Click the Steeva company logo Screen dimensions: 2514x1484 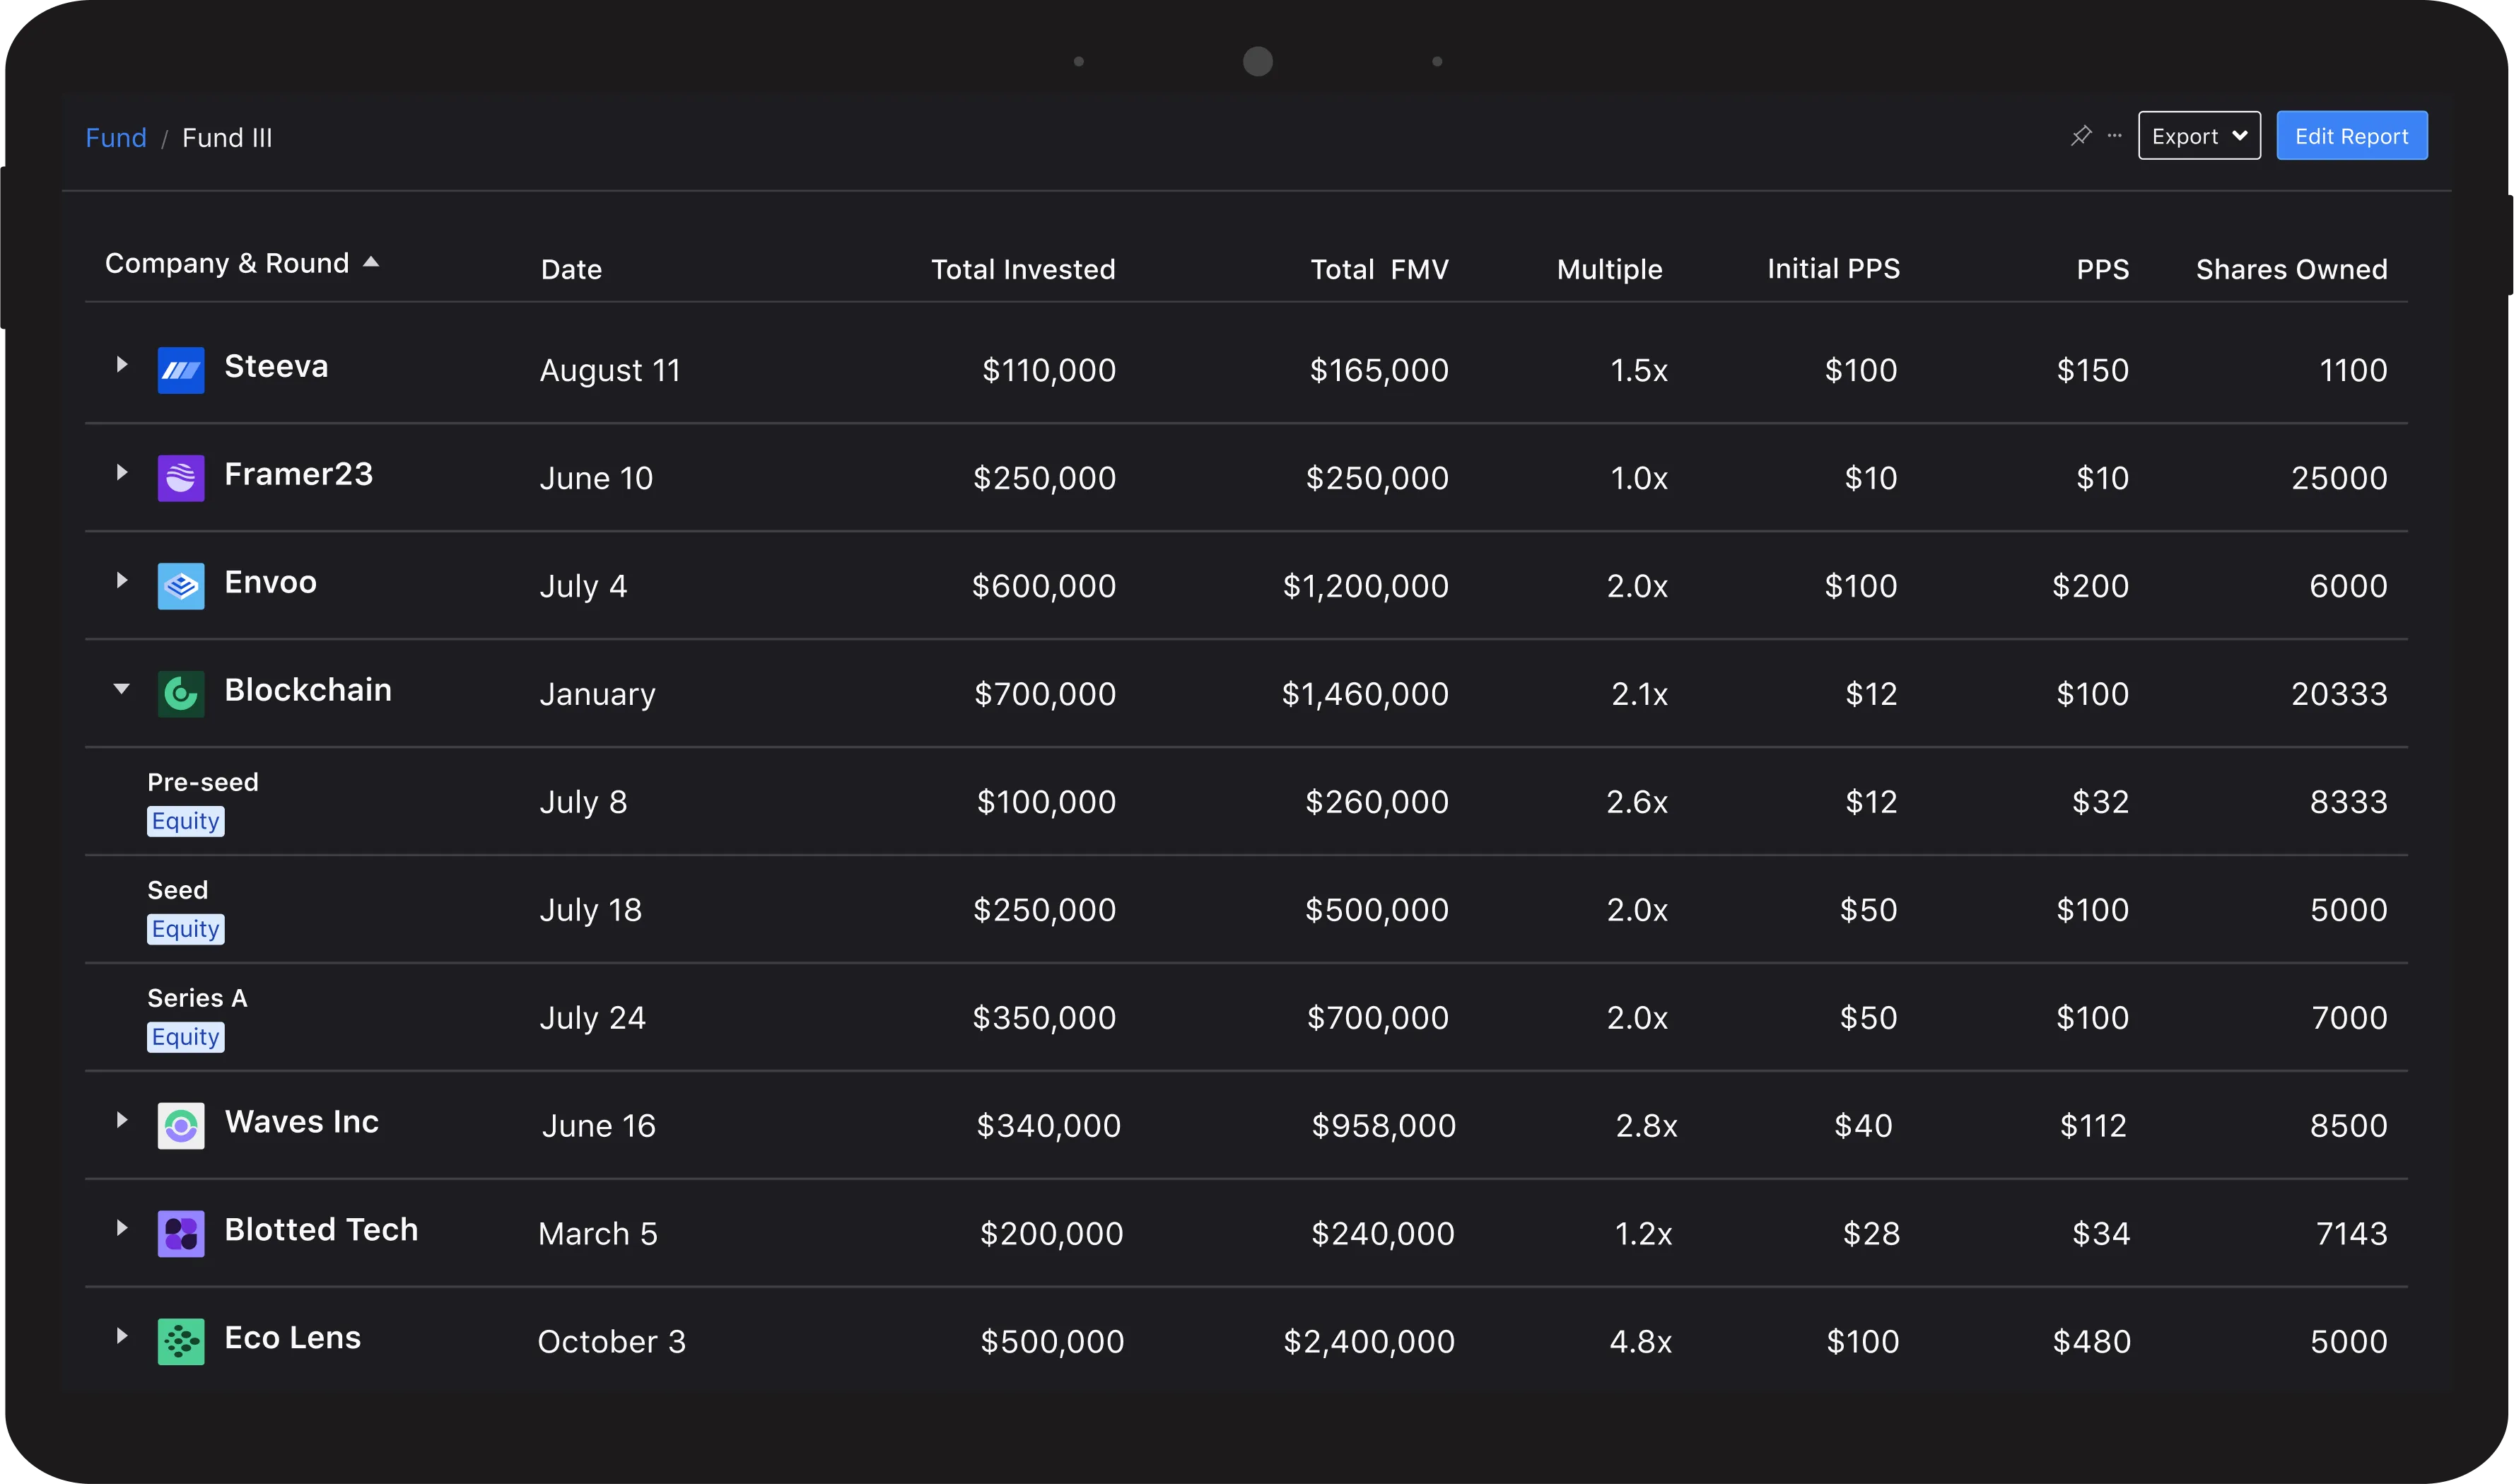[x=181, y=370]
